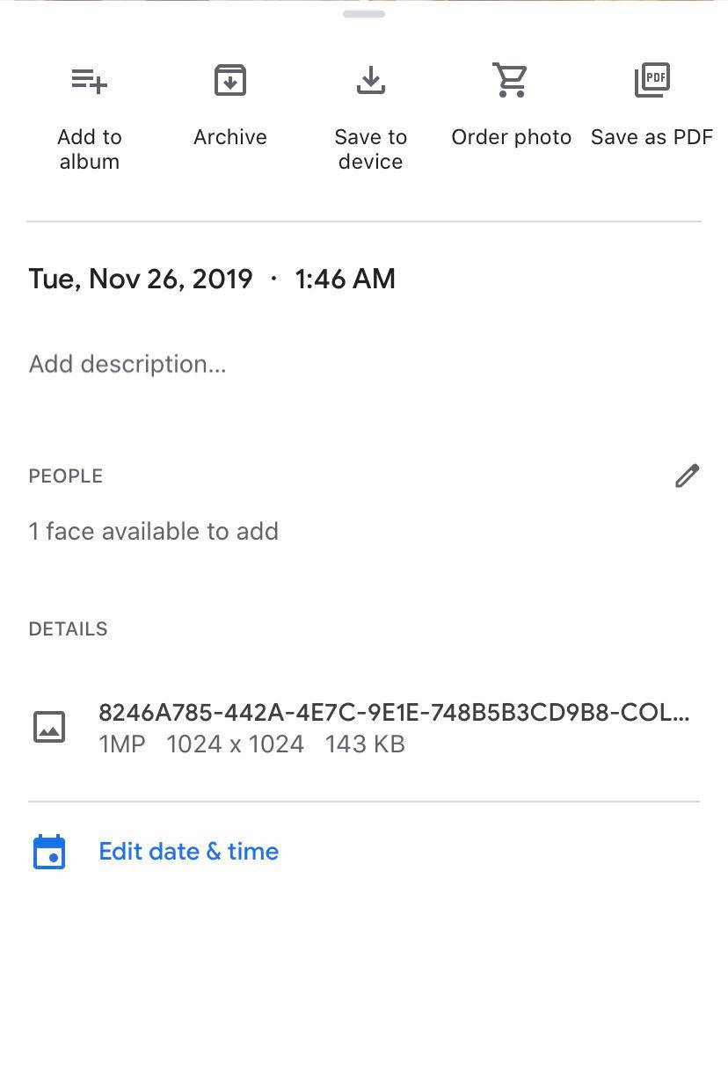Tap the Save to device download icon
728x1089 pixels.
[370, 80]
